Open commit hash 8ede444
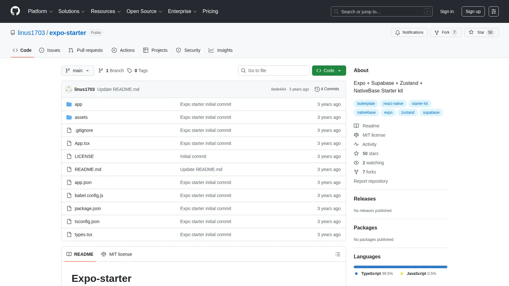Image resolution: width=509 pixels, height=286 pixels. tap(278, 89)
